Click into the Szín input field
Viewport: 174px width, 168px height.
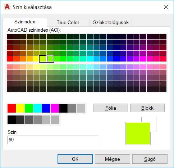(53, 140)
